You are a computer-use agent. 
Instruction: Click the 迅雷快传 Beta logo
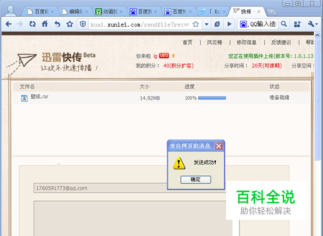tap(68, 57)
